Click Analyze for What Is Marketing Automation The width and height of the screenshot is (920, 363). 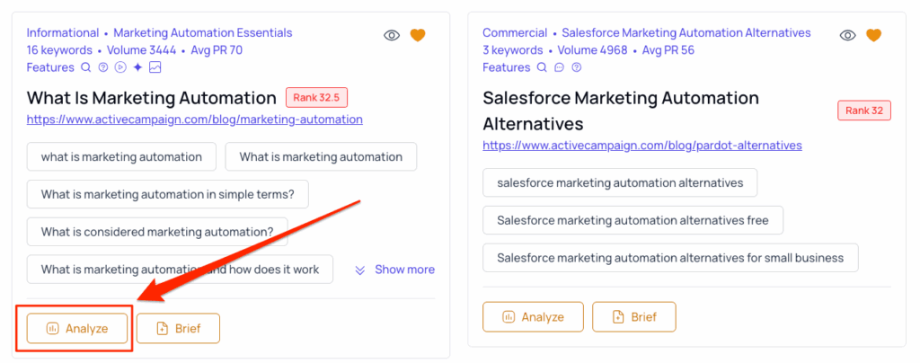pos(78,329)
